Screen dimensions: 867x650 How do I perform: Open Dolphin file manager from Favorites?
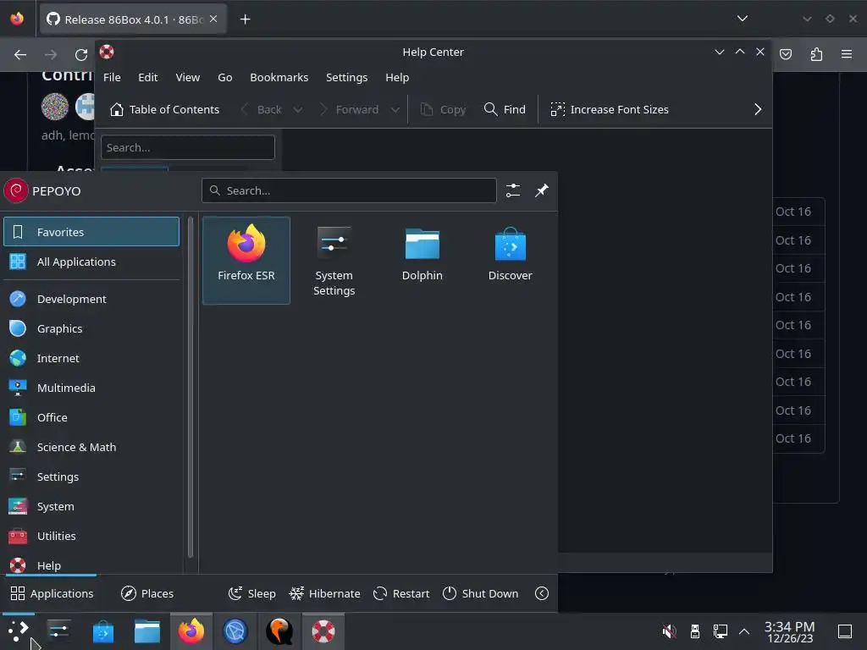422,260
